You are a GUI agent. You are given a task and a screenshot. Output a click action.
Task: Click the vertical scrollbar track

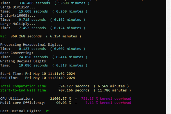169,57
